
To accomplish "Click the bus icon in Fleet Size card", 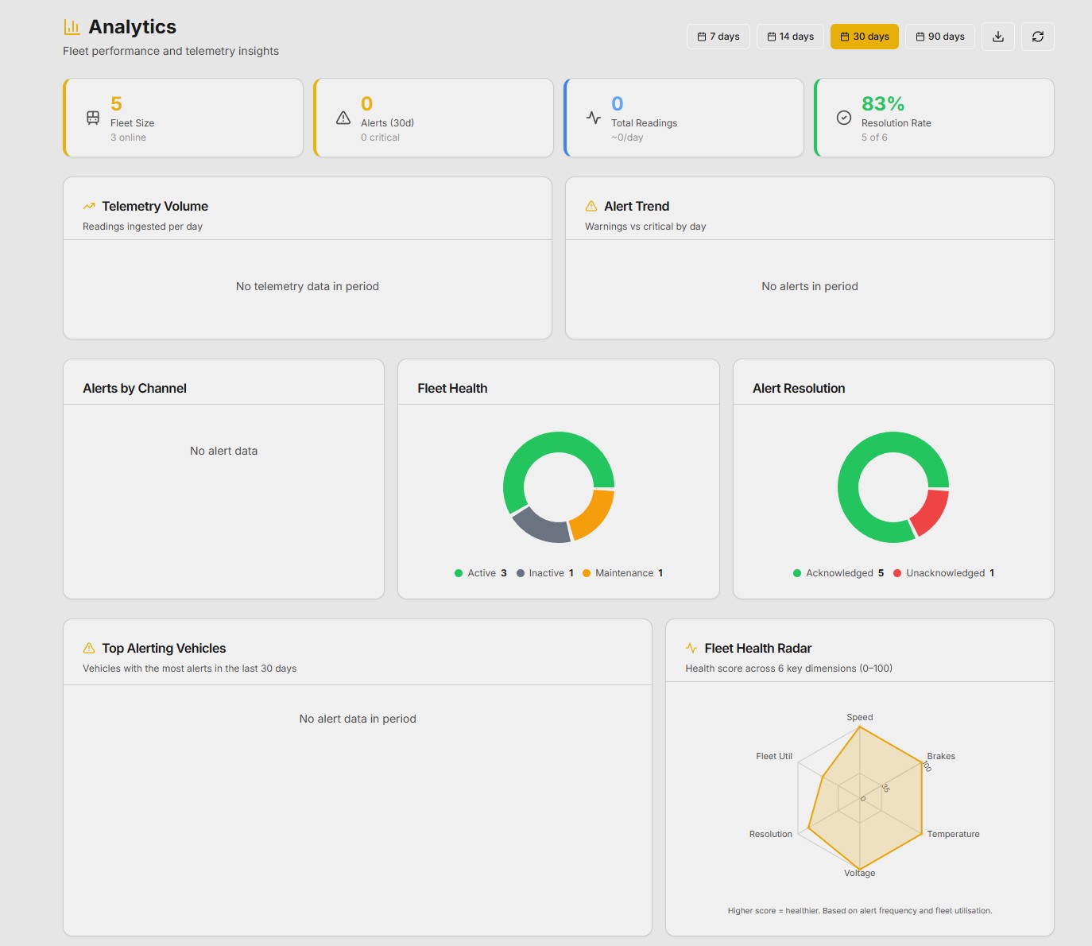I will [93, 118].
